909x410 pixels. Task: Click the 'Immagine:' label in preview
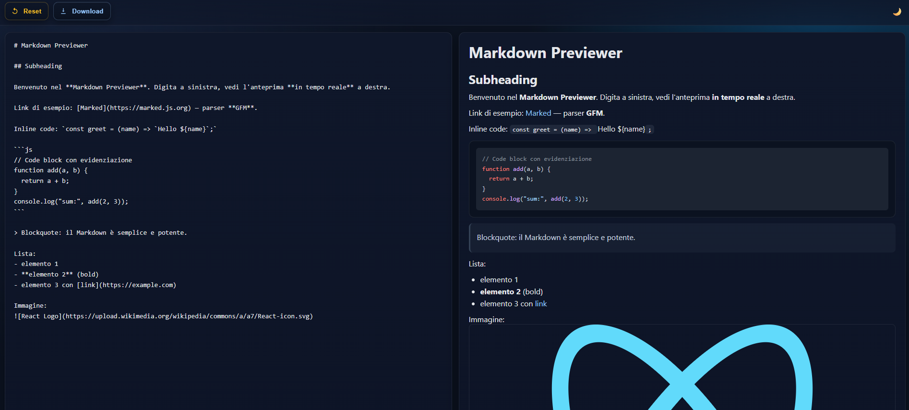[487, 320]
